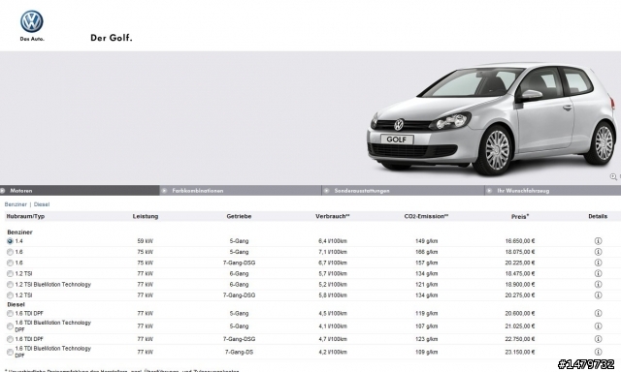The height and width of the screenshot is (372, 621).
Task: Open the Sonderausstattungen tab
Action: pyautogui.click(x=403, y=191)
